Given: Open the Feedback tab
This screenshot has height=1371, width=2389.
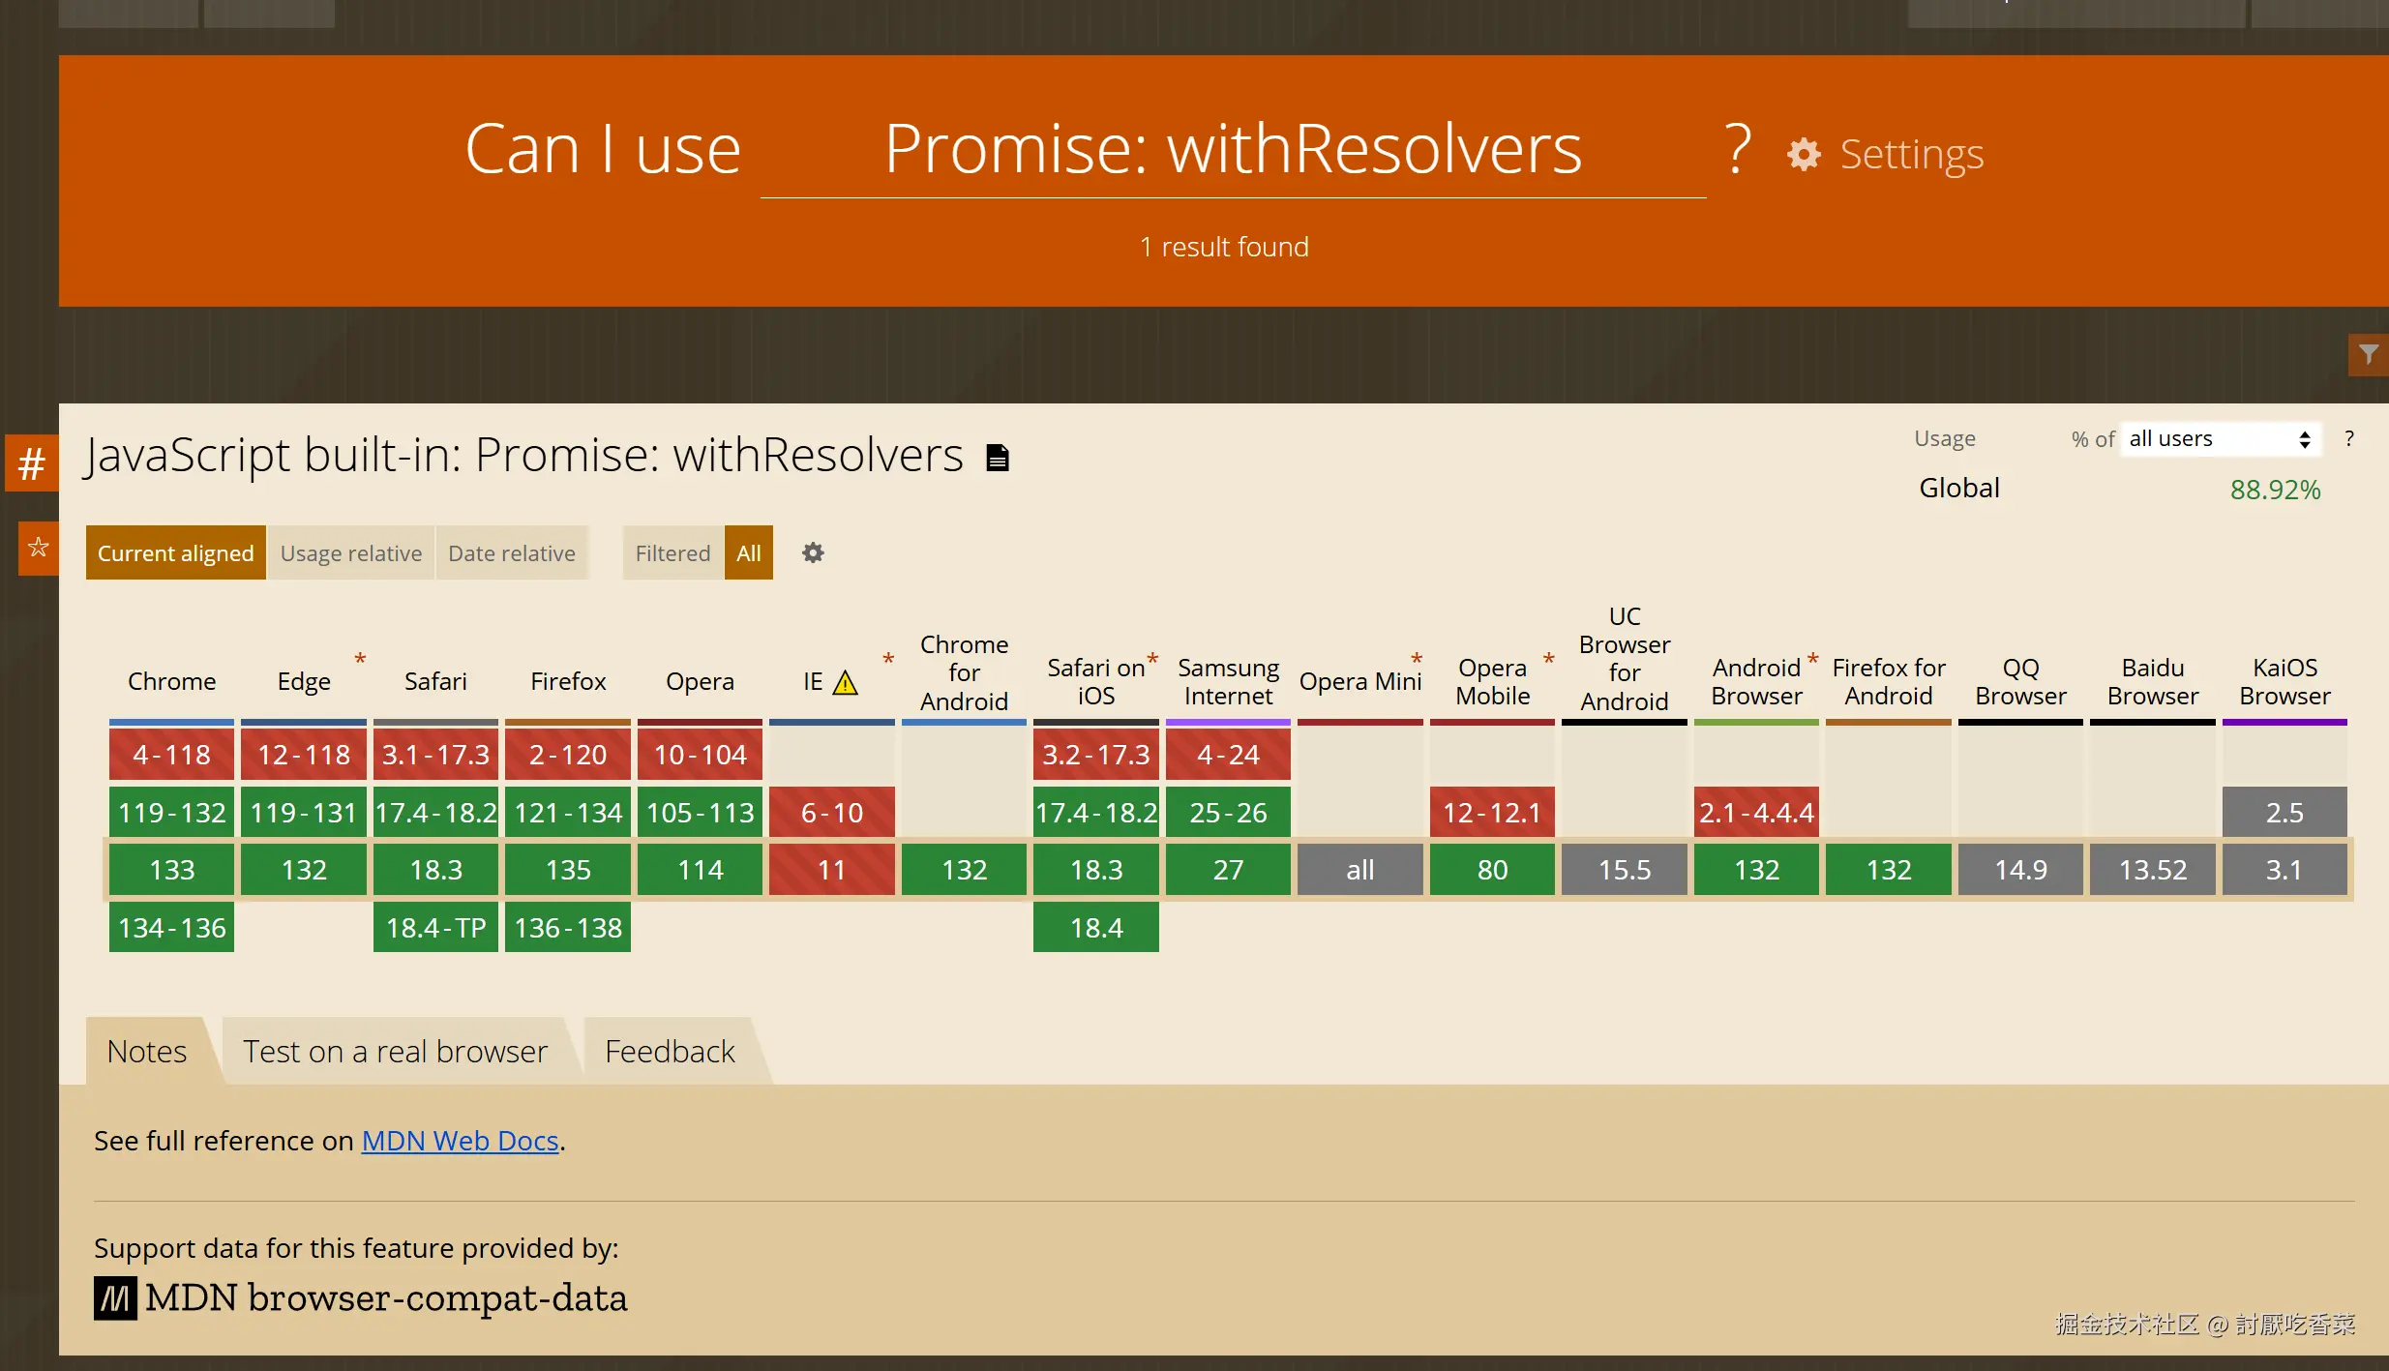Looking at the screenshot, I should click(670, 1052).
